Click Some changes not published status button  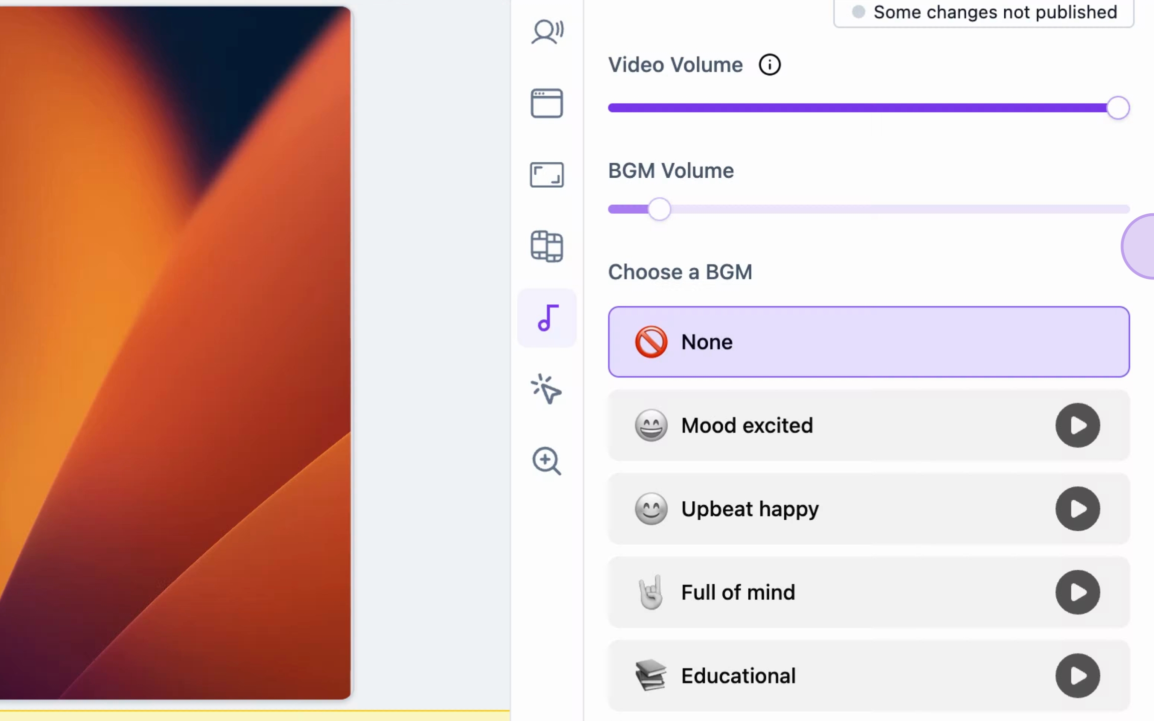tap(984, 12)
